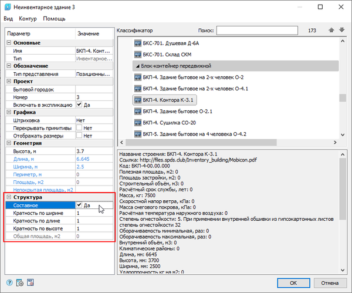Open the settings icon beside the help button
Viewport: 352px width, 293px height.
coord(20,282)
